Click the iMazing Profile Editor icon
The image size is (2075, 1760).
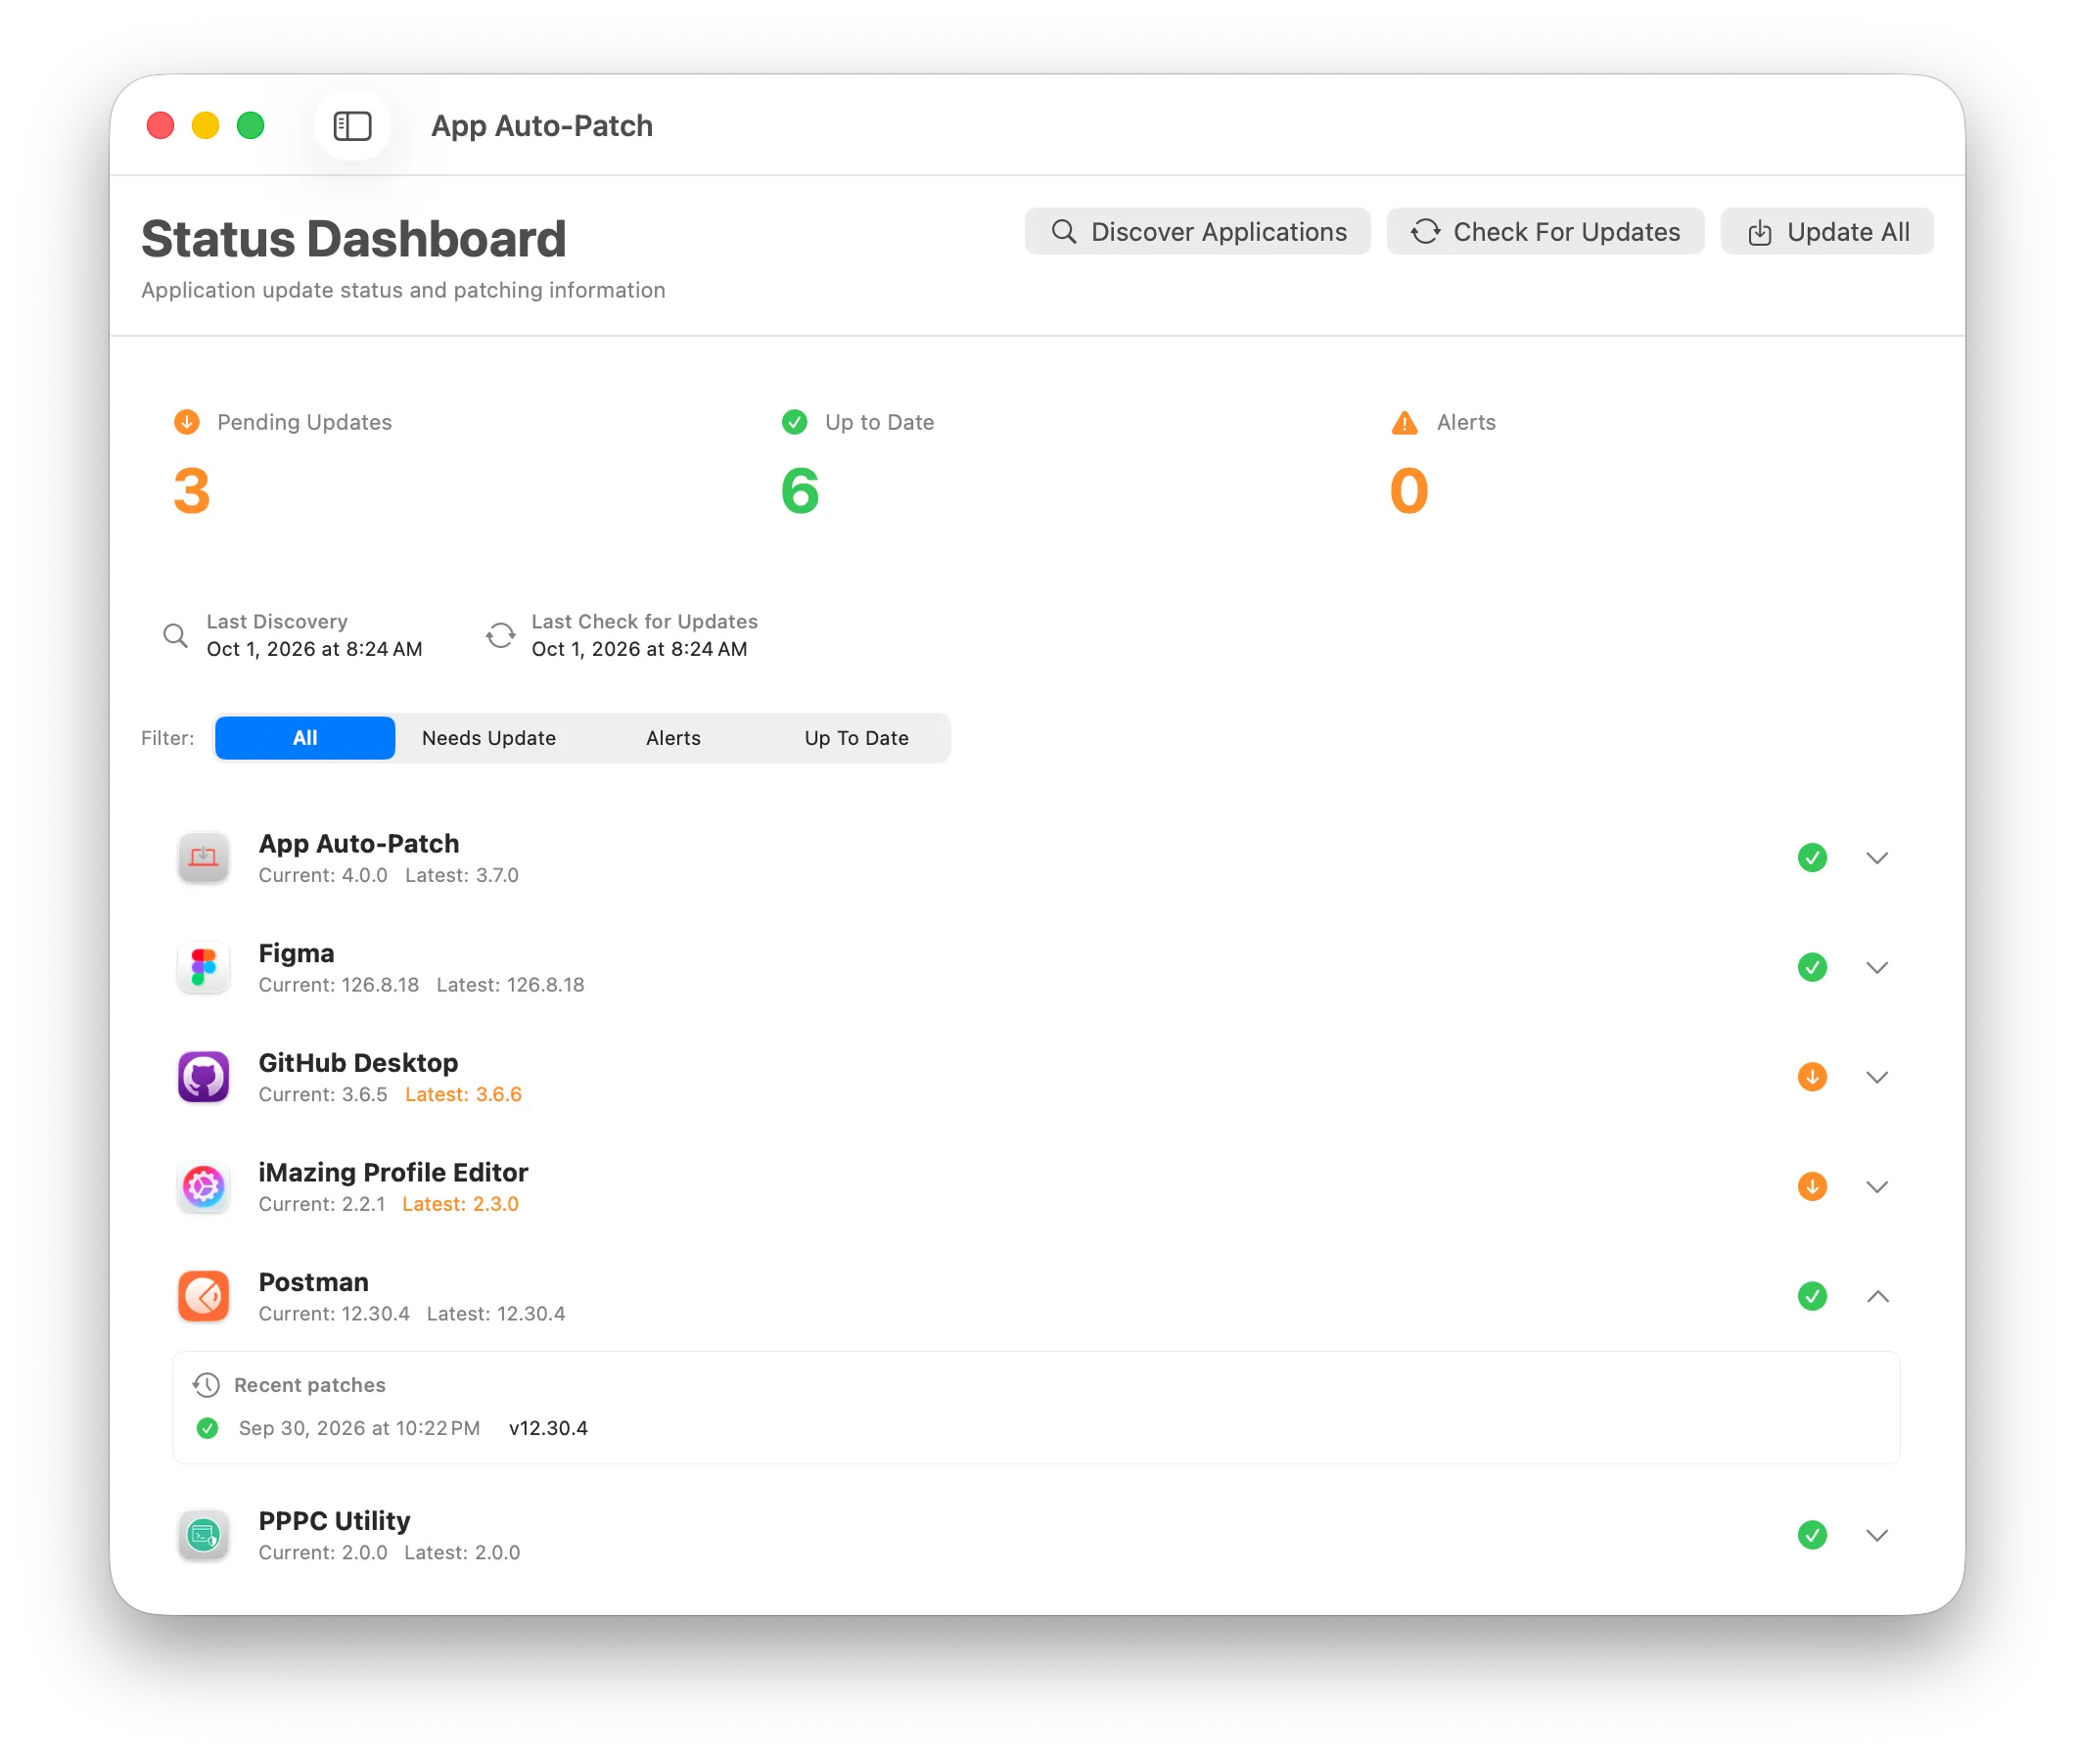pos(204,1187)
